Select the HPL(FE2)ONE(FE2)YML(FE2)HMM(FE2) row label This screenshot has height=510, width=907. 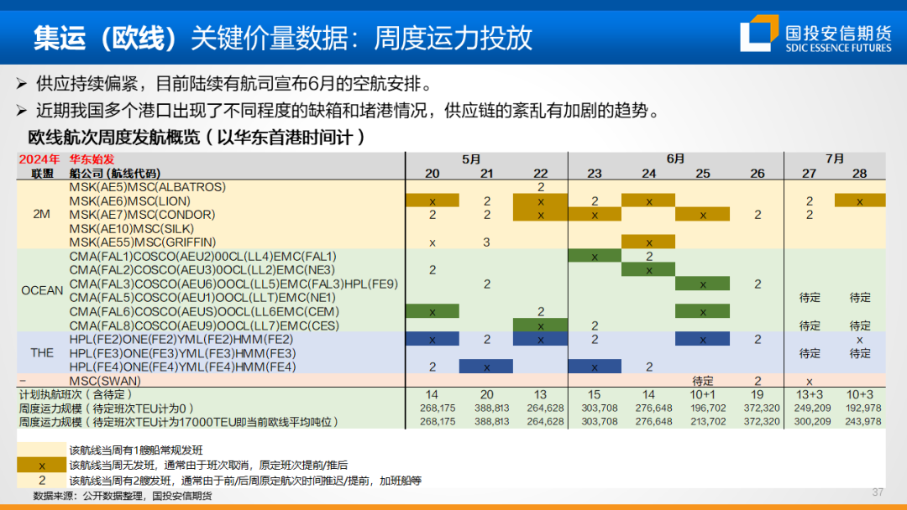[181, 340]
